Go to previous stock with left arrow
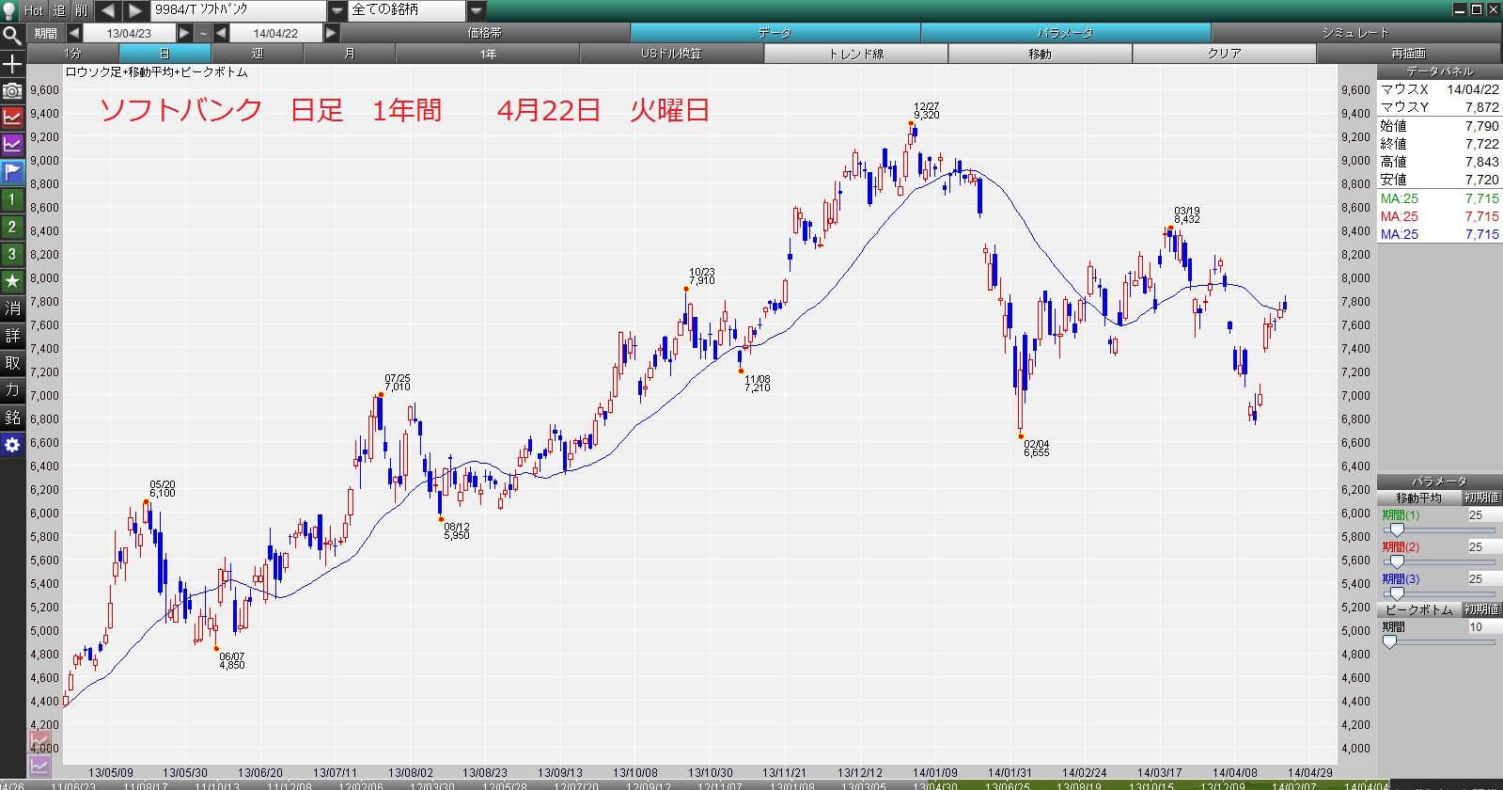The width and height of the screenshot is (1503, 790). 107,10
